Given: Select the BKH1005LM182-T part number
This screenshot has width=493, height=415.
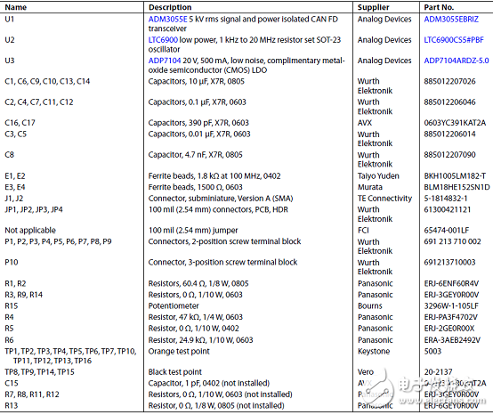Looking at the screenshot, I should coord(455,176).
